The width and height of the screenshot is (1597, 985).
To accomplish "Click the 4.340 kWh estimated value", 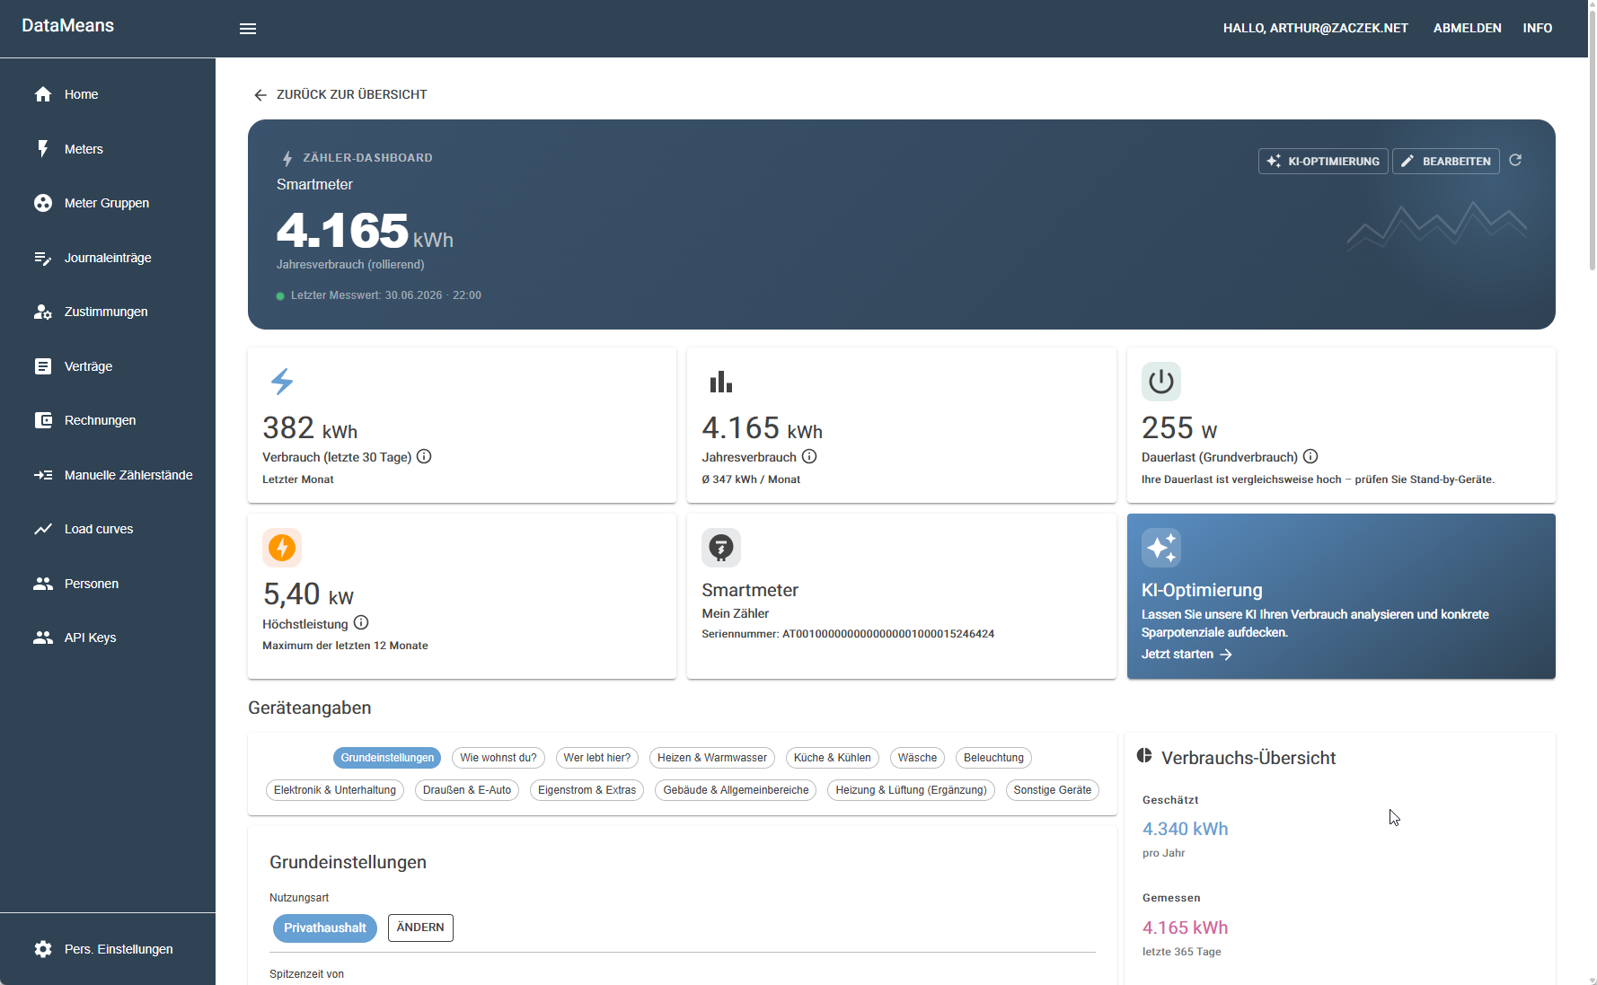I will (1185, 829).
